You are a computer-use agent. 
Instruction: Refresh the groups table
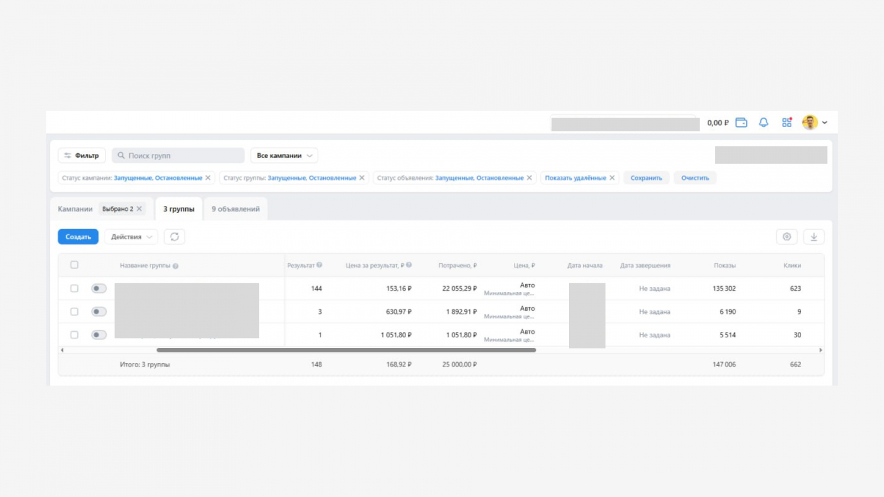click(x=175, y=237)
